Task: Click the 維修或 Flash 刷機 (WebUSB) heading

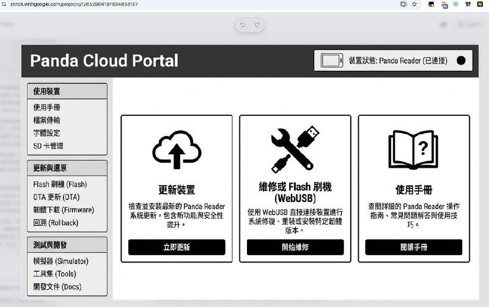Action: (x=295, y=192)
